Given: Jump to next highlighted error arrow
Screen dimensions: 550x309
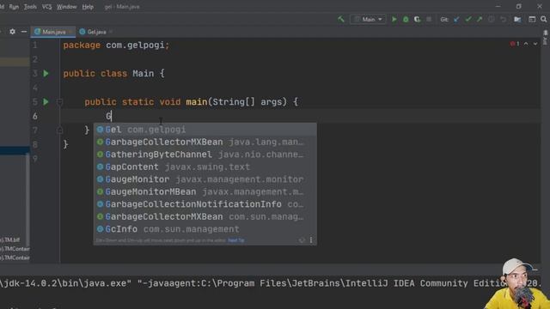Looking at the screenshot, I should 535,44.
